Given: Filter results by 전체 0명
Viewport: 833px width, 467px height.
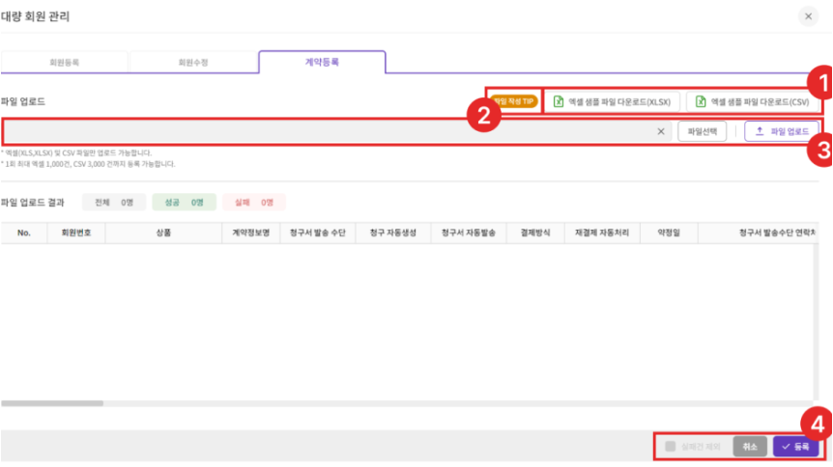Looking at the screenshot, I should point(114,203).
